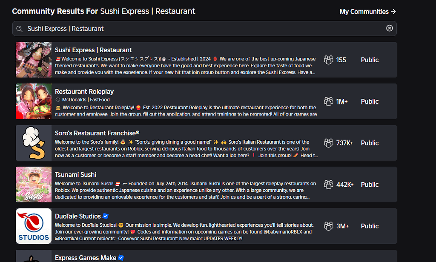Viewport: 436px width, 262px height.
Task: Open Restaurant Roleplay community thumbnail
Action: [34, 101]
